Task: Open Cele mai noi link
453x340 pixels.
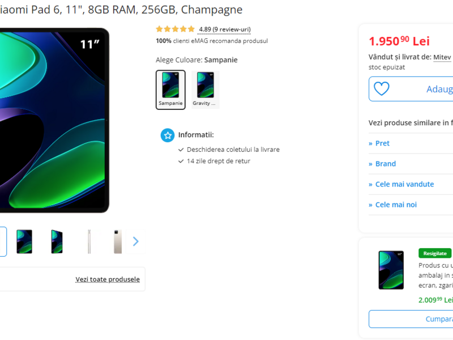Action: tap(396, 205)
